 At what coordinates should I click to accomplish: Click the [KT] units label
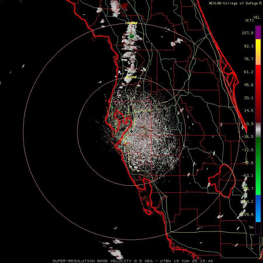coord(250,20)
